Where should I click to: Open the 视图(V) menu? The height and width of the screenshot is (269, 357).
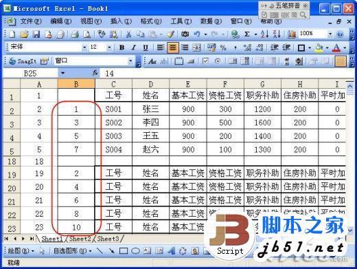click(91, 21)
